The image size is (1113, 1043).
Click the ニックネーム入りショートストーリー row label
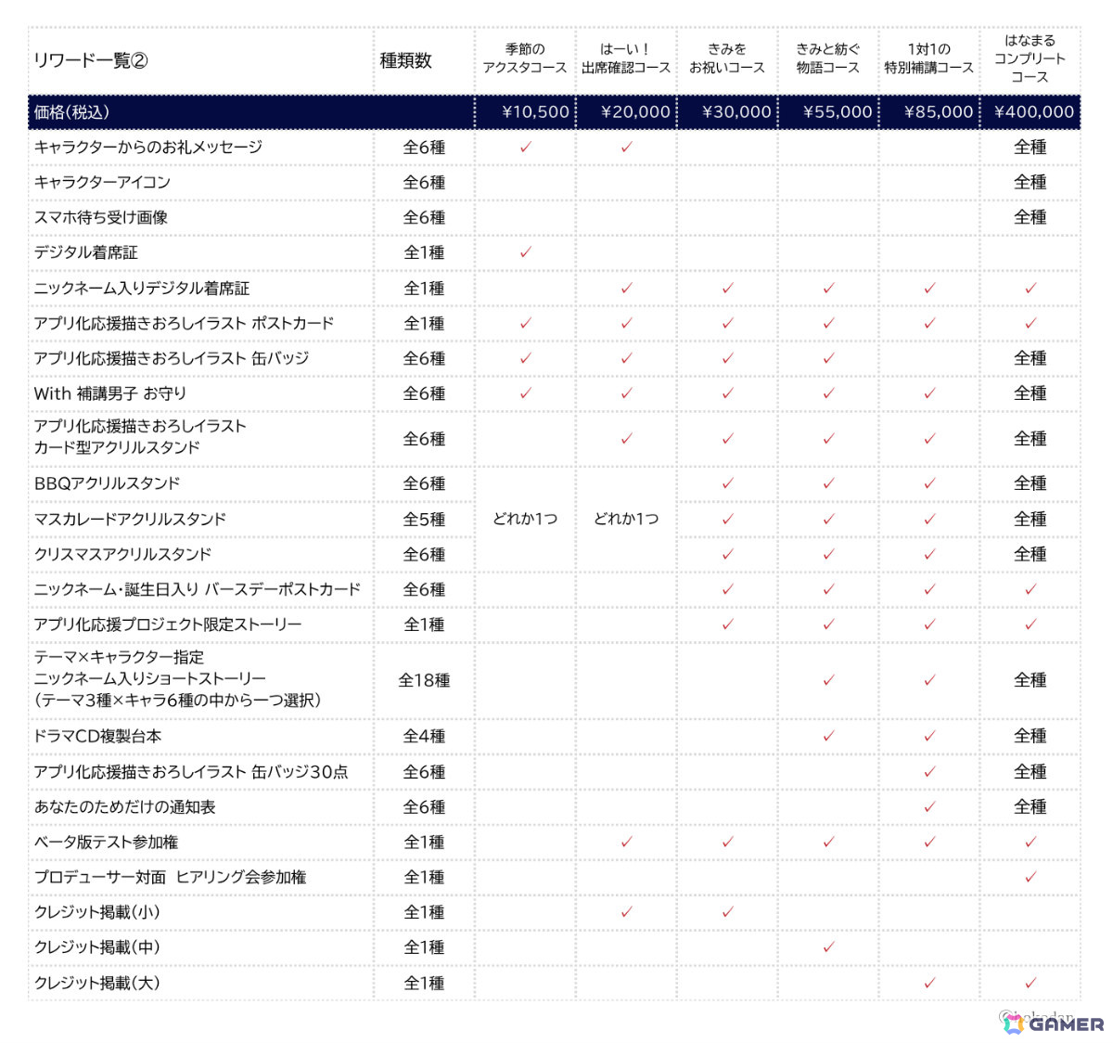[x=178, y=678]
